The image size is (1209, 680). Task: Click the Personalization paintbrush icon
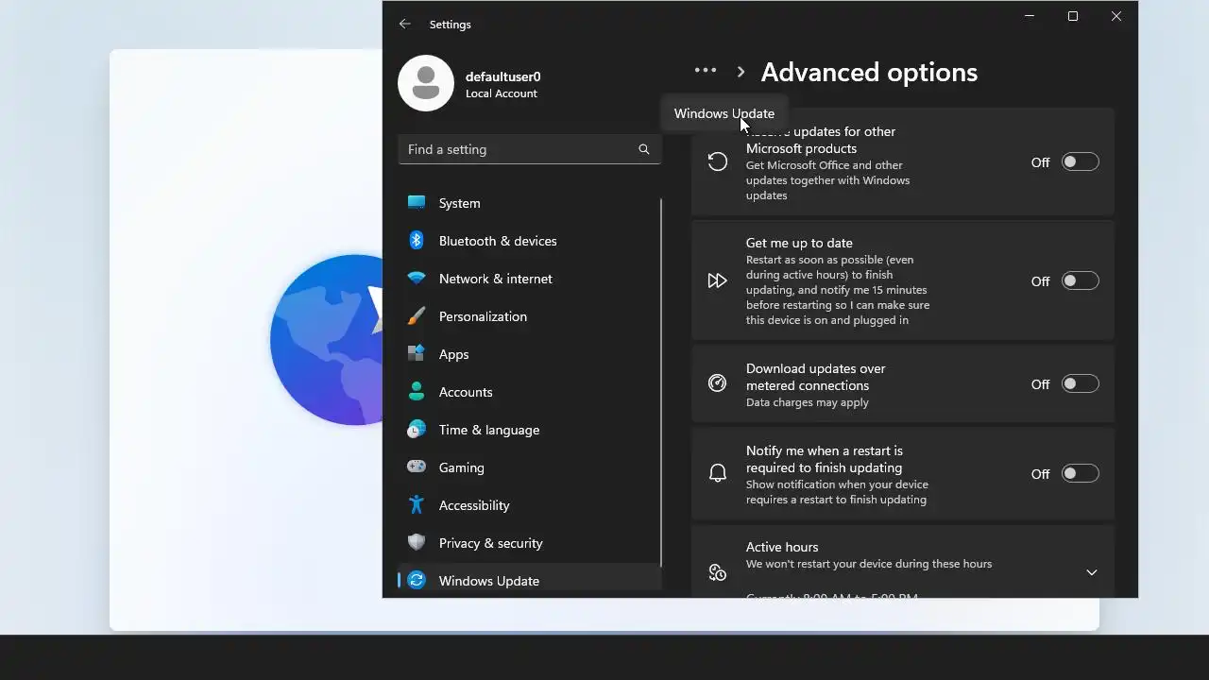tap(417, 315)
